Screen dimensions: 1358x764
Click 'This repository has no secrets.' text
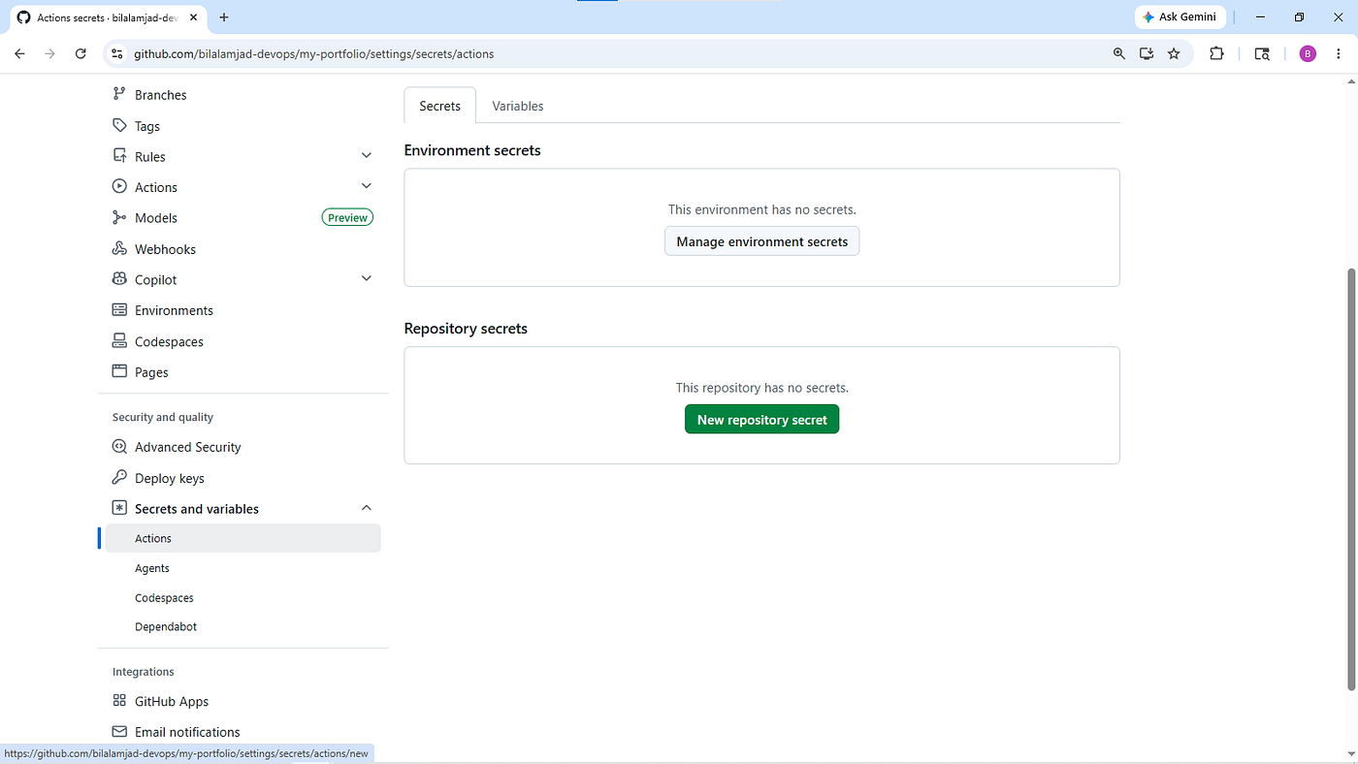coord(761,388)
